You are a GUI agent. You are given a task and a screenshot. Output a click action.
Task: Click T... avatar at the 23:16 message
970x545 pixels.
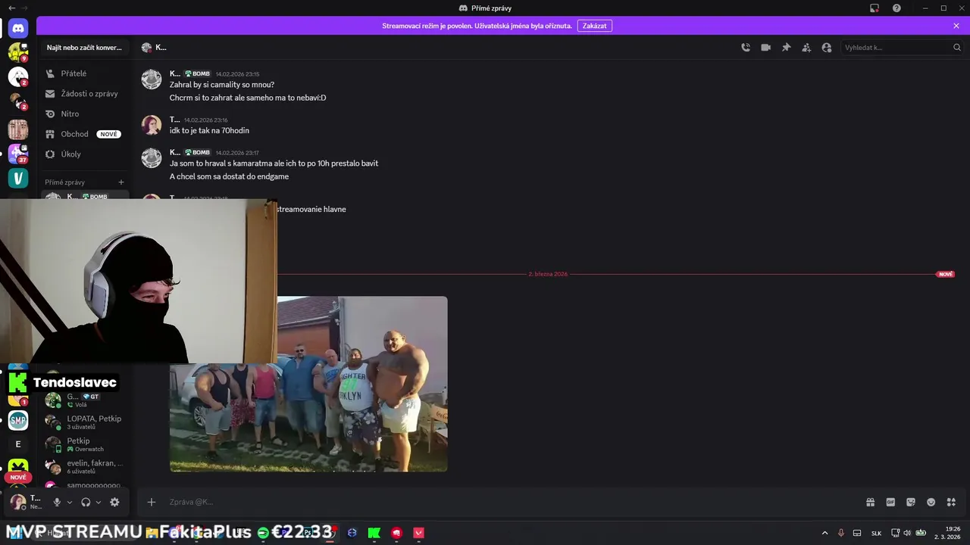point(152,125)
